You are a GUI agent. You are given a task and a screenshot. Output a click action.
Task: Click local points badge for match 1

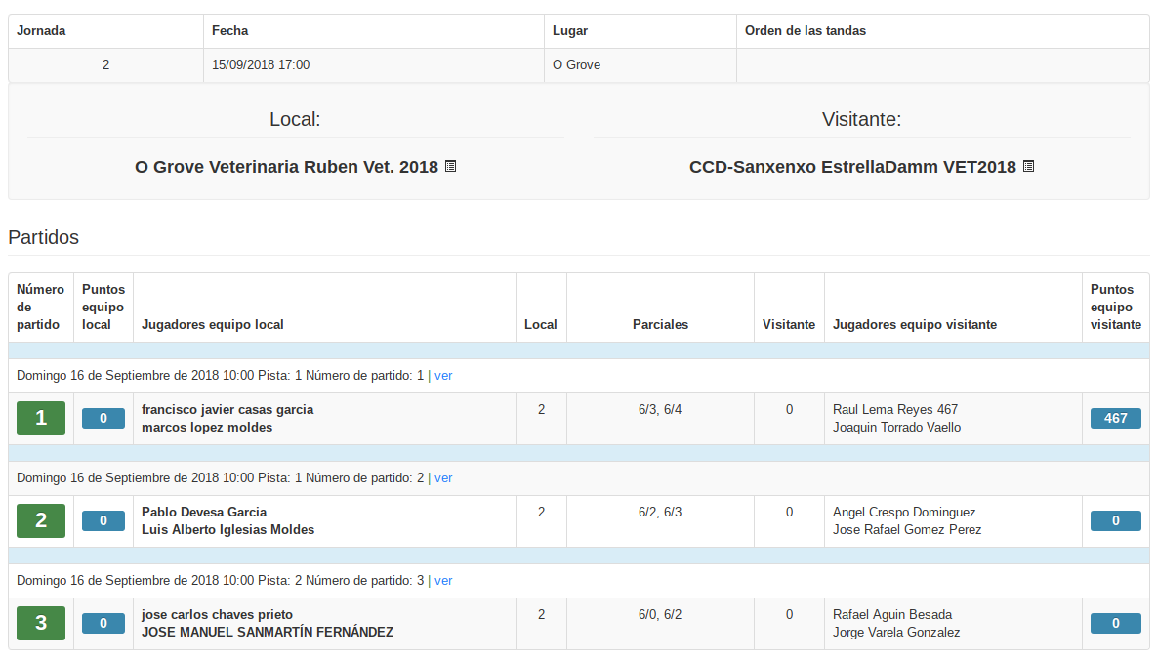[103, 418]
